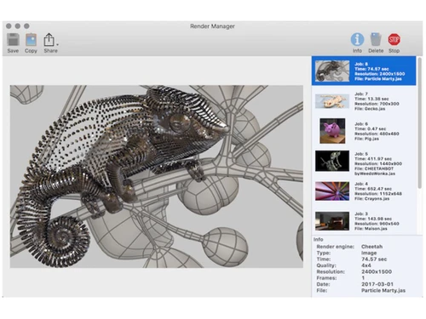This screenshot has width=426, height=319.
Task: Click the 'File: Maison.jas' text
Action: point(371,229)
